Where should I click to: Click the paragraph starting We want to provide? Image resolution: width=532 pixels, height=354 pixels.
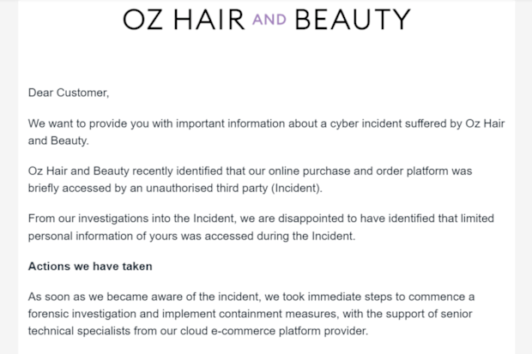(x=266, y=132)
